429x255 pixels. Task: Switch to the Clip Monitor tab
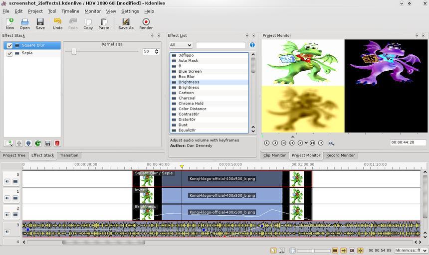[274, 155]
